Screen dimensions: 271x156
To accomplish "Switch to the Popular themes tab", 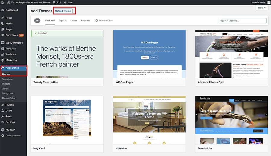I will pyautogui.click(x=62, y=20).
